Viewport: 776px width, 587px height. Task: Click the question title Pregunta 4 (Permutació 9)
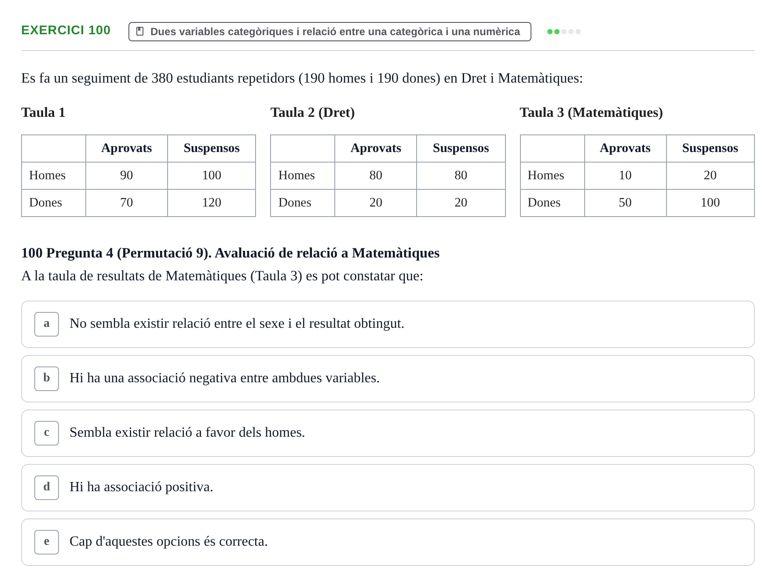[231, 253]
